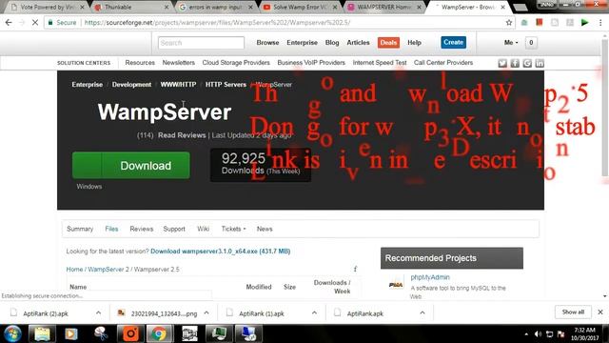Open the Wiki project tab

(203, 229)
